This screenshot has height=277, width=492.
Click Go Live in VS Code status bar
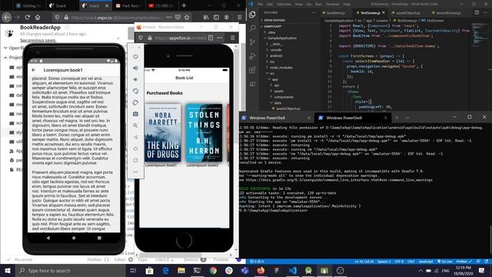click(445, 262)
